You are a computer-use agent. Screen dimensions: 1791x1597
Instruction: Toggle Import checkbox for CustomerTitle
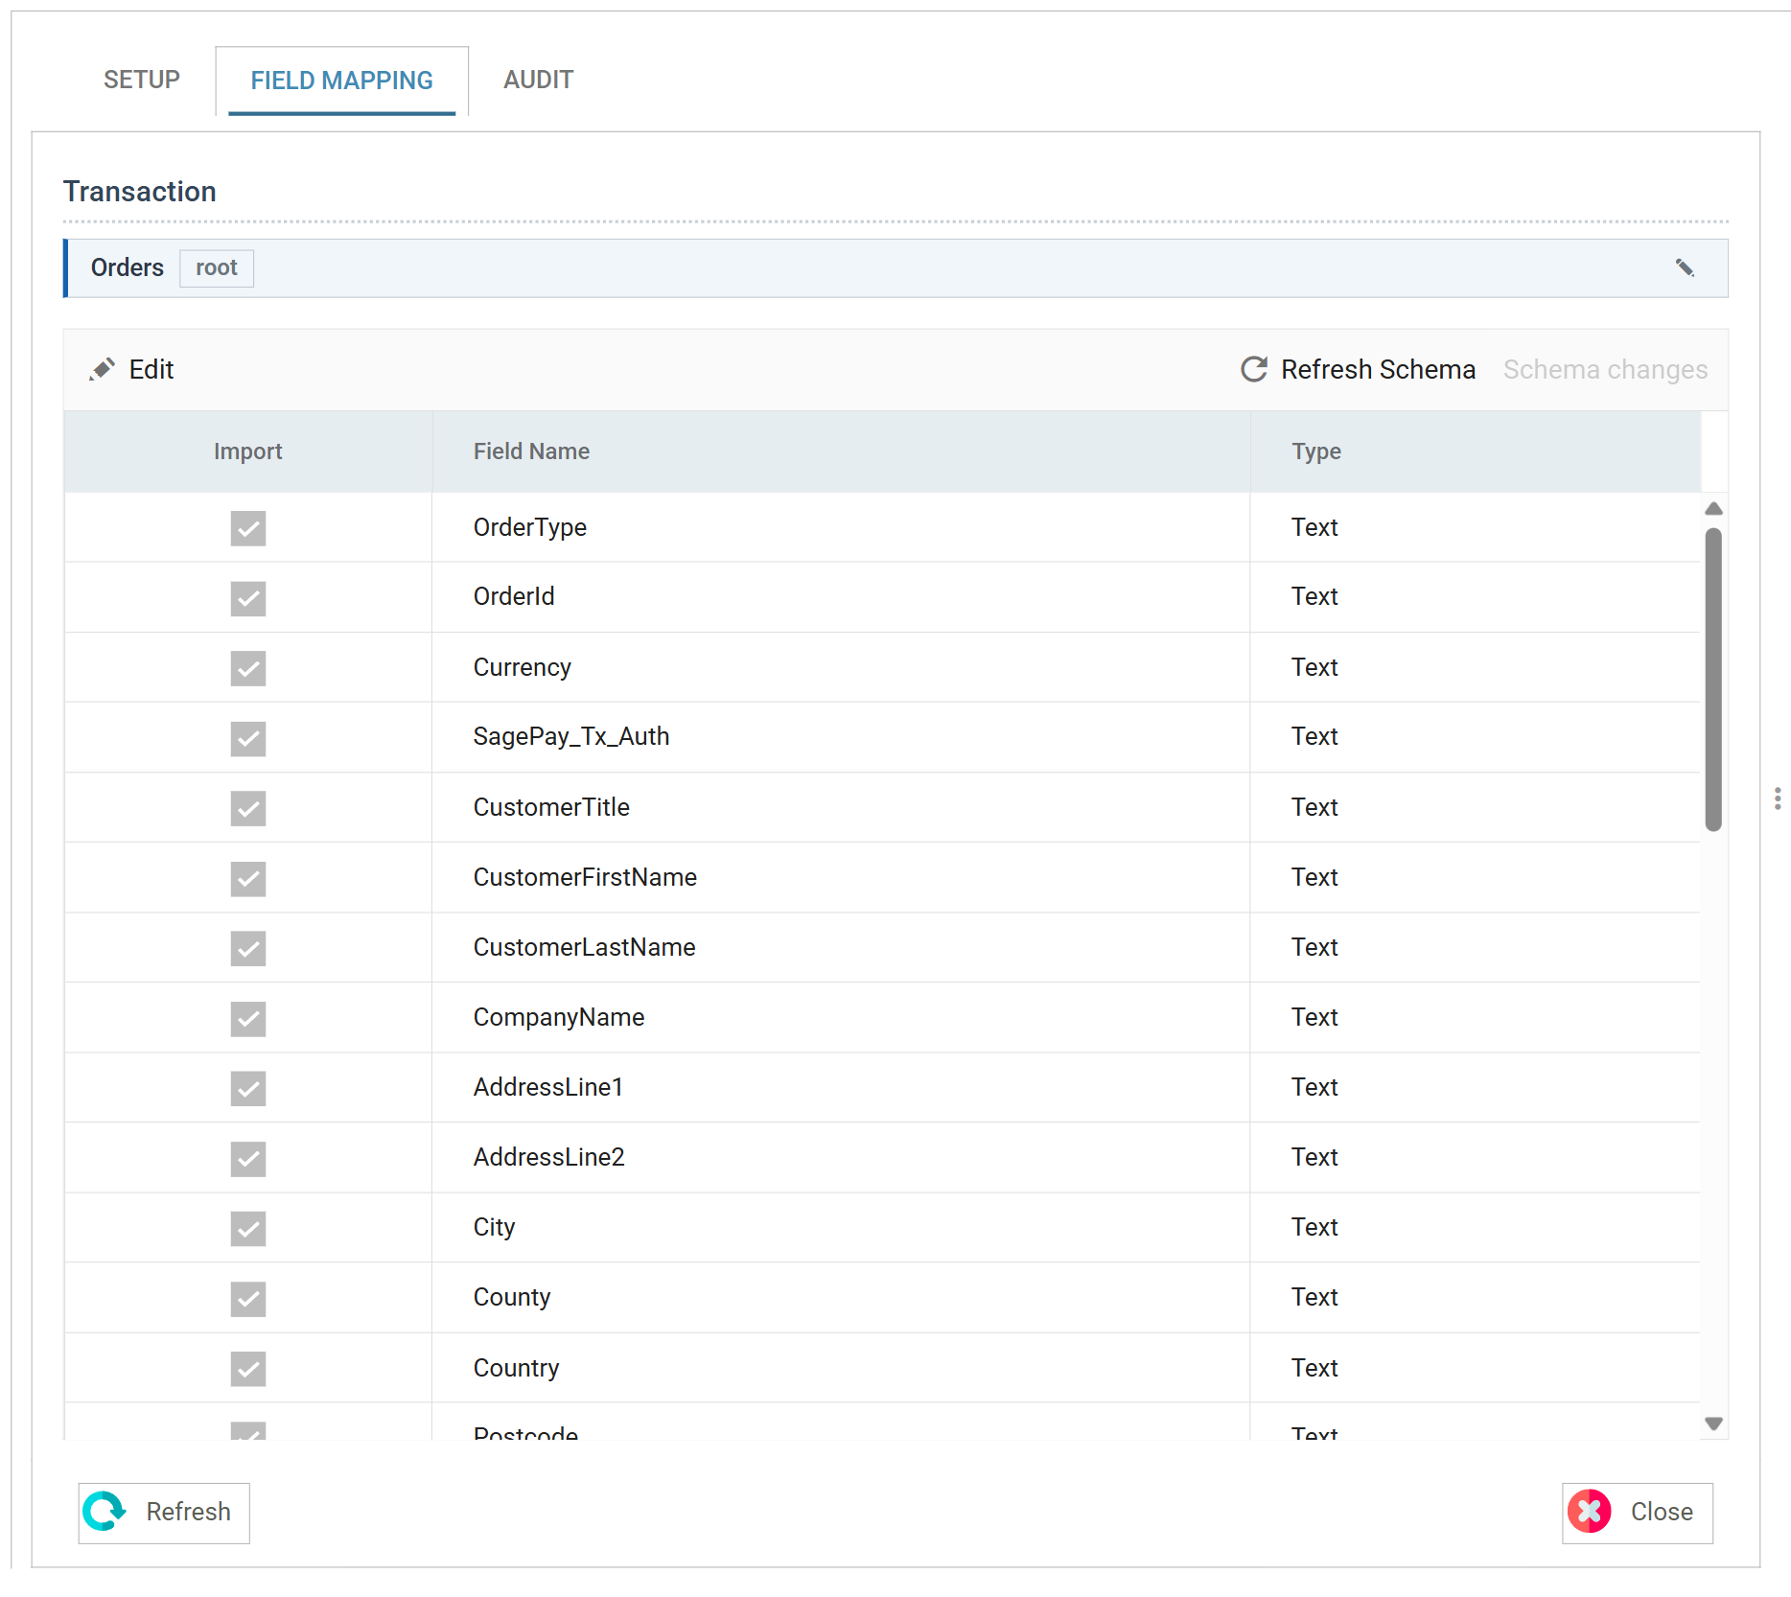tap(248, 807)
